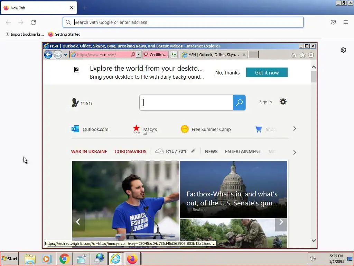354x266 pixels.
Task: Focus Firefox search or address field
Action: tap(183, 22)
